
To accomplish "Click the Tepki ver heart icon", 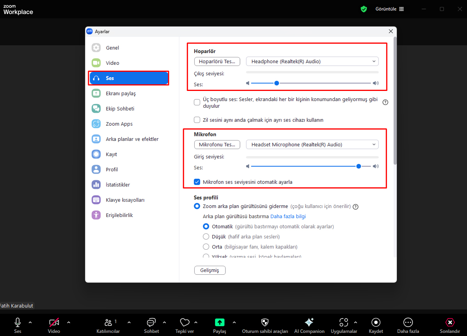I will (185, 322).
